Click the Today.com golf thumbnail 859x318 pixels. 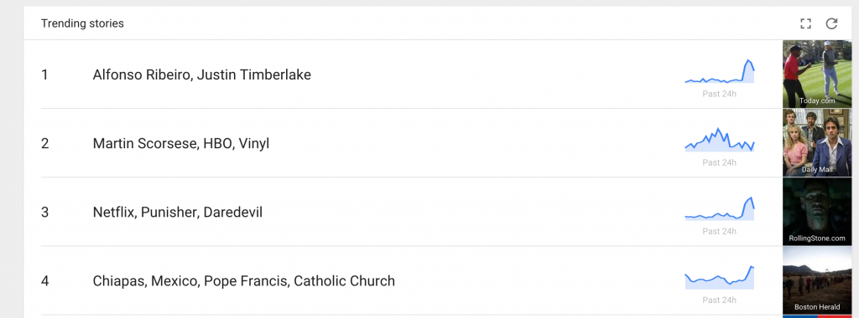point(817,74)
